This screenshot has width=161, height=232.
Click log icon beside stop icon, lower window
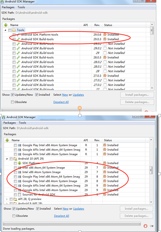click(152, 226)
